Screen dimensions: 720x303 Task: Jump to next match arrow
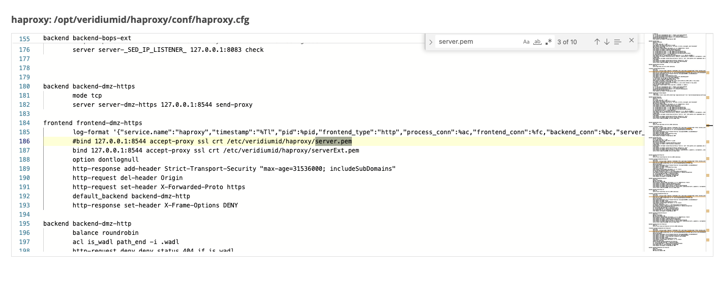[607, 42]
